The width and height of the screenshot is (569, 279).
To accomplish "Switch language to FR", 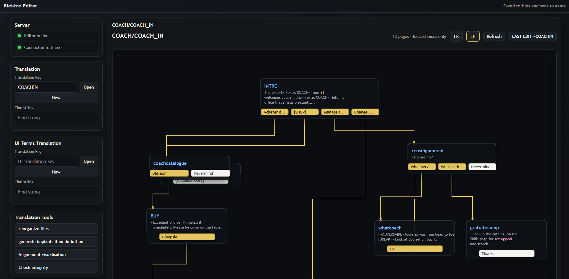I will (456, 36).
